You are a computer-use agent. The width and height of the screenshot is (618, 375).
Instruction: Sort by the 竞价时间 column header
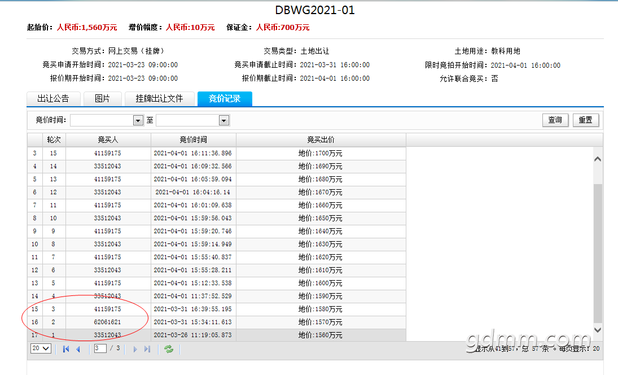(193, 139)
